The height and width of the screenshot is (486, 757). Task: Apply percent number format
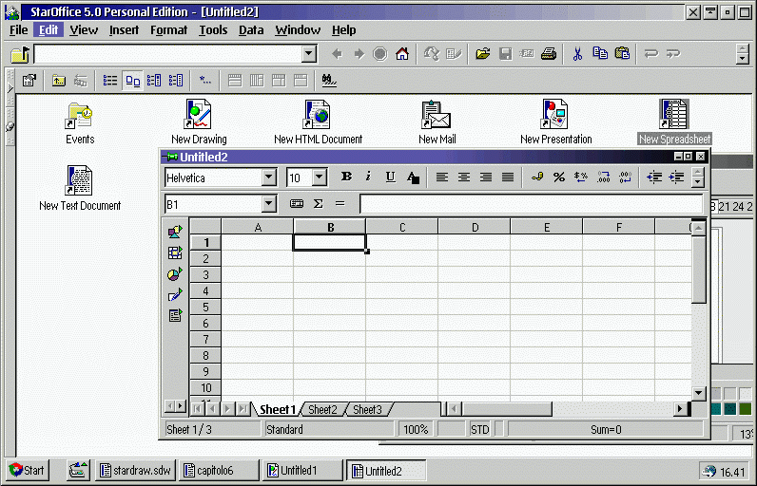click(559, 177)
